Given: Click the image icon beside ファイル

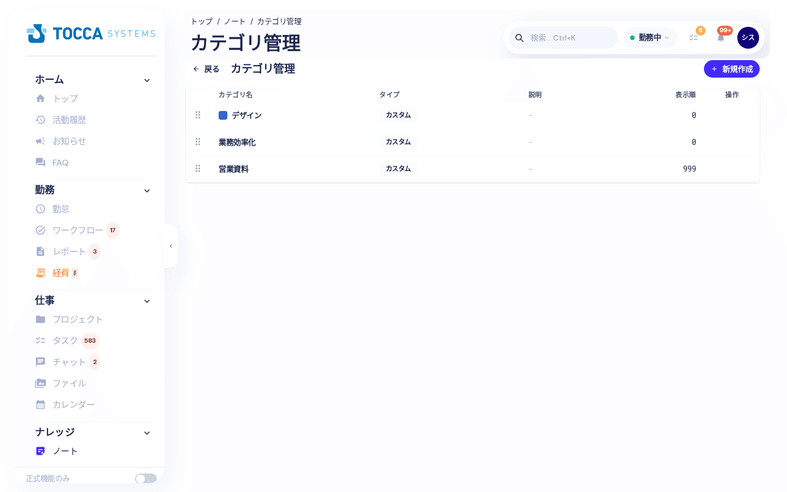Looking at the screenshot, I should tap(40, 383).
